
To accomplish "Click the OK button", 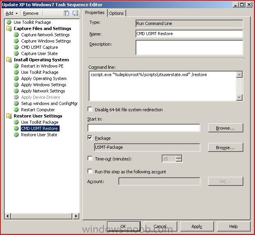I will pos(124,226).
